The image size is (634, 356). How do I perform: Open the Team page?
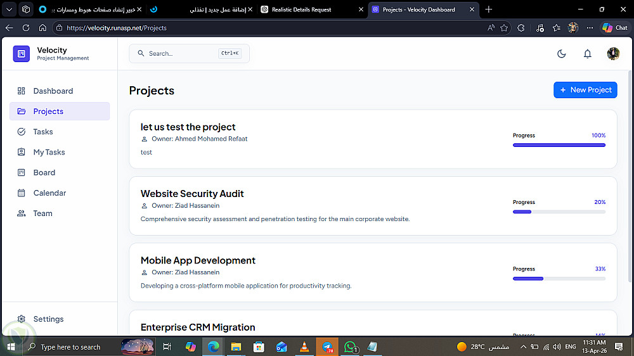tap(60, 213)
